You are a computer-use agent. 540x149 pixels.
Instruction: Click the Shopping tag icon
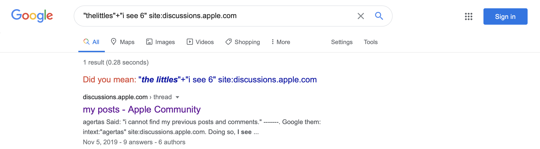(x=229, y=42)
